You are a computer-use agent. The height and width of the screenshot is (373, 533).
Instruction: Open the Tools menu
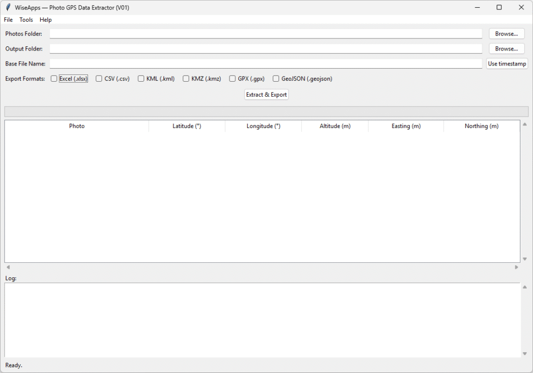click(x=26, y=20)
